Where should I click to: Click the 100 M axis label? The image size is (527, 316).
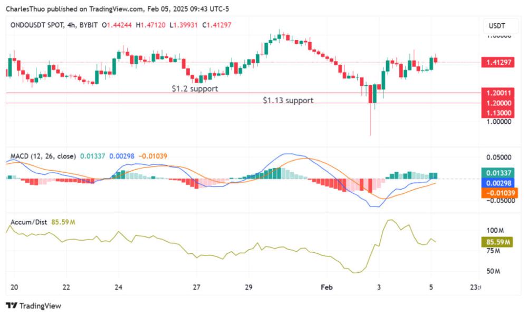tap(495, 231)
